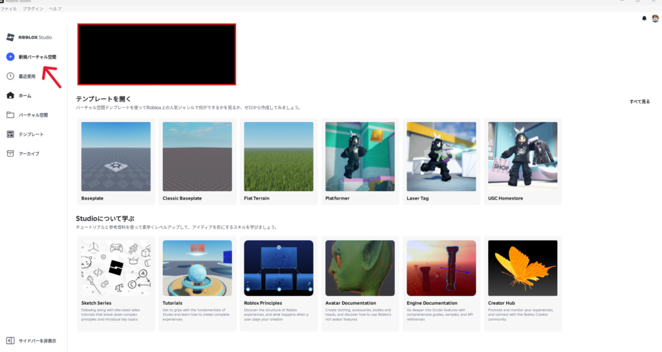Open notifications with the bell icon
The image size is (662, 352).
click(644, 18)
